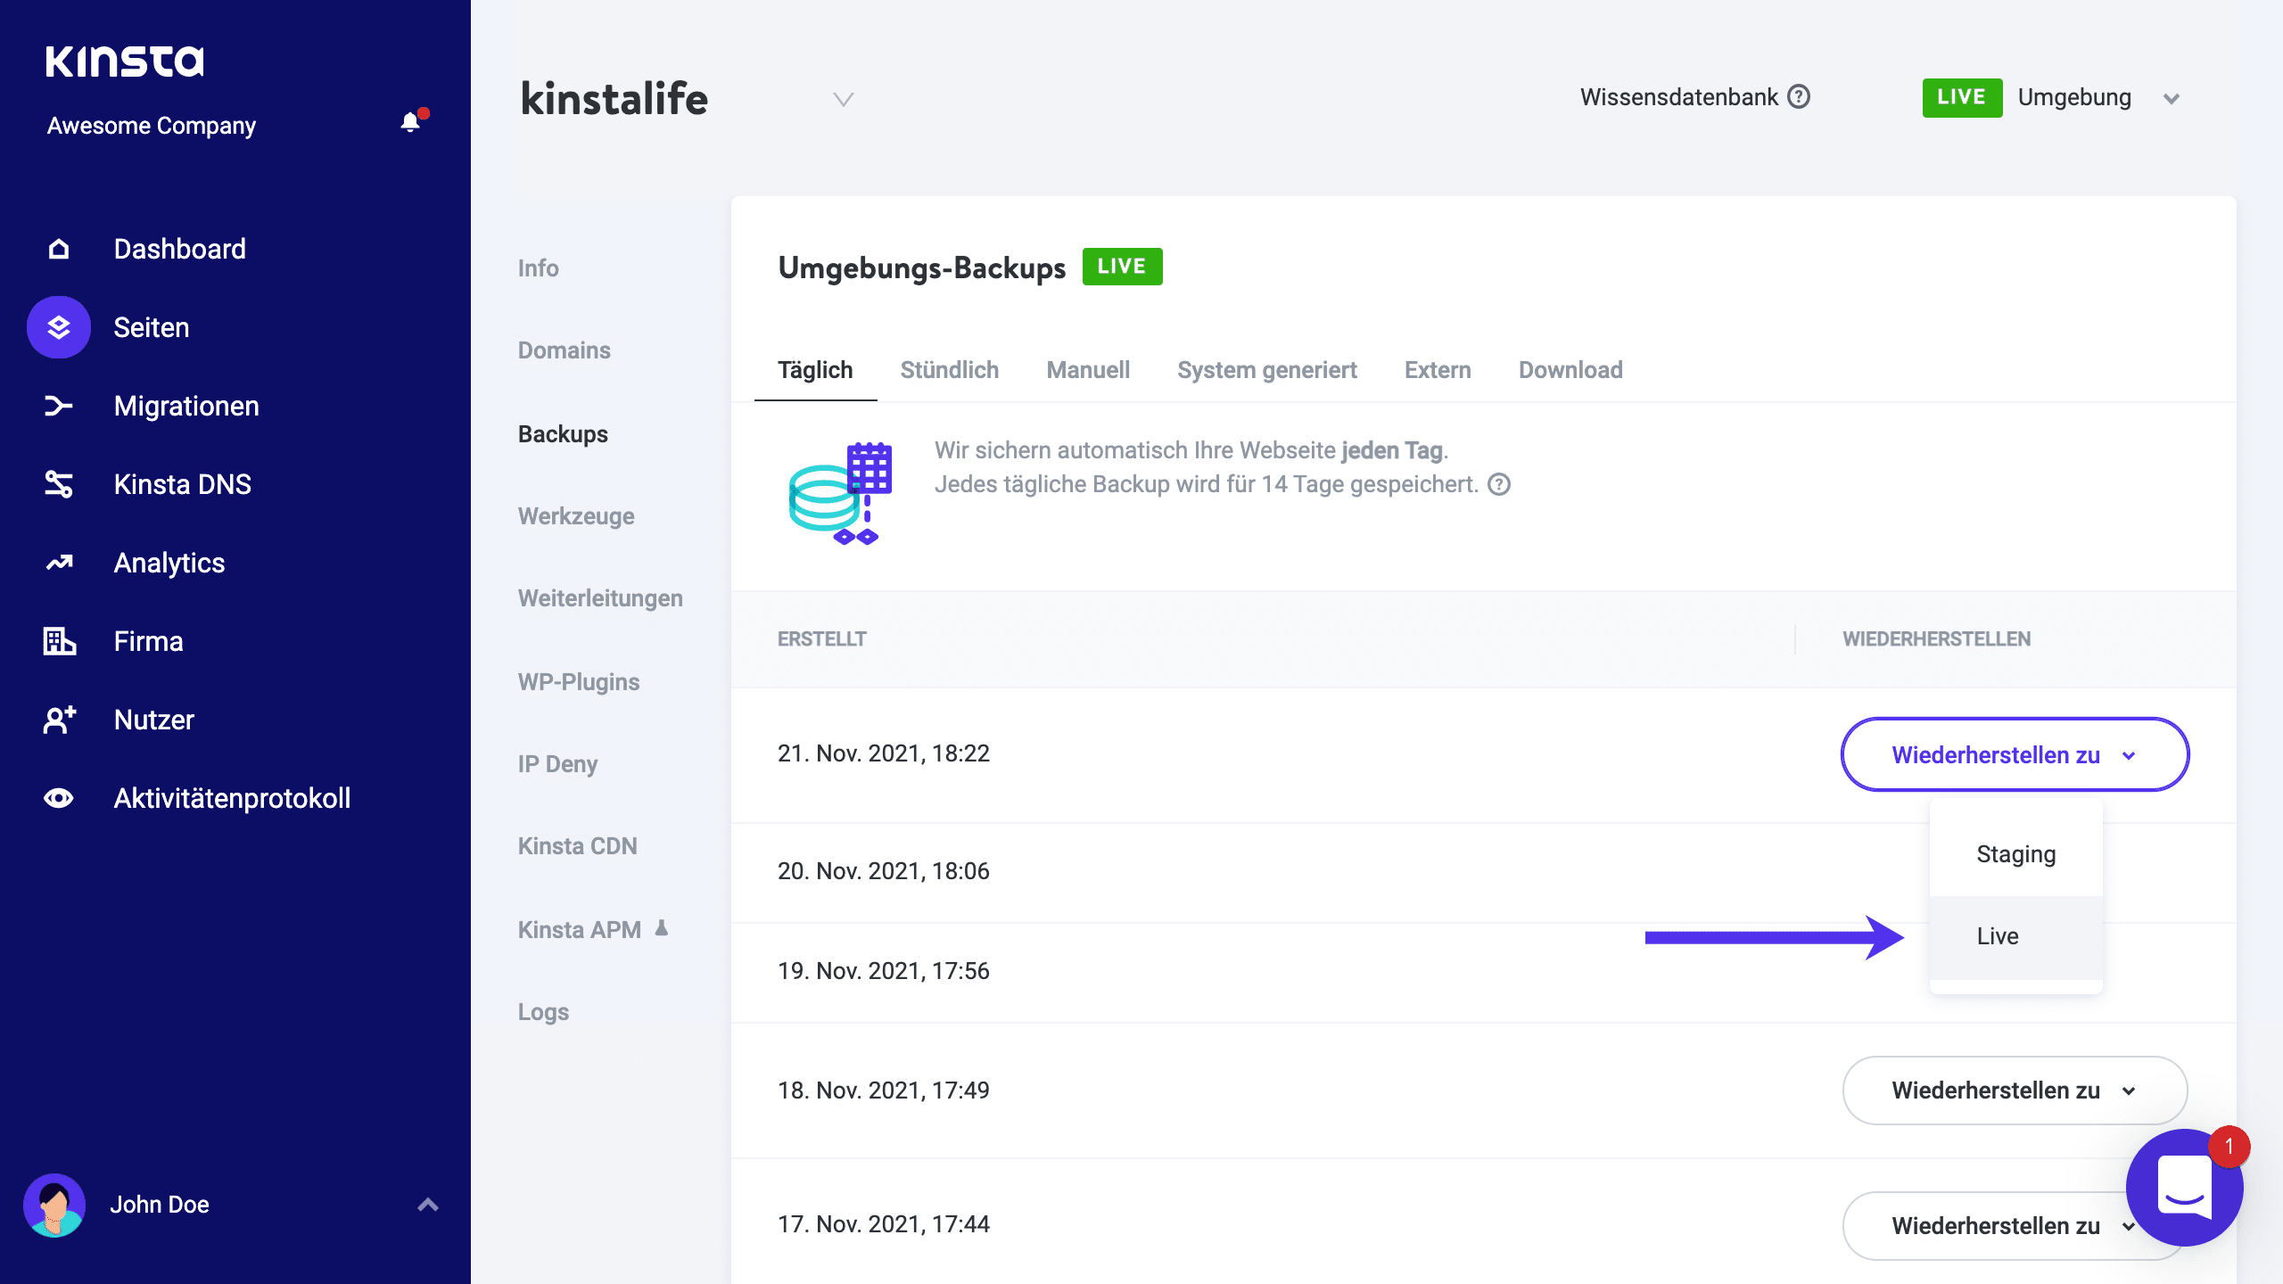The width and height of the screenshot is (2283, 1284).
Task: Open the Backups section
Action: (563, 433)
